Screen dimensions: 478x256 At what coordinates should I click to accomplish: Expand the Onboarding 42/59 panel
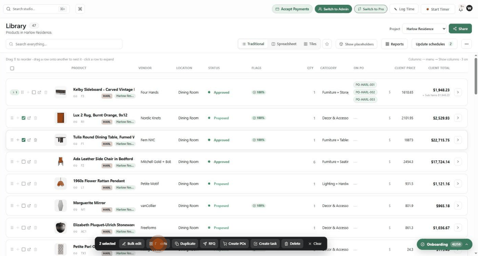(x=444, y=244)
